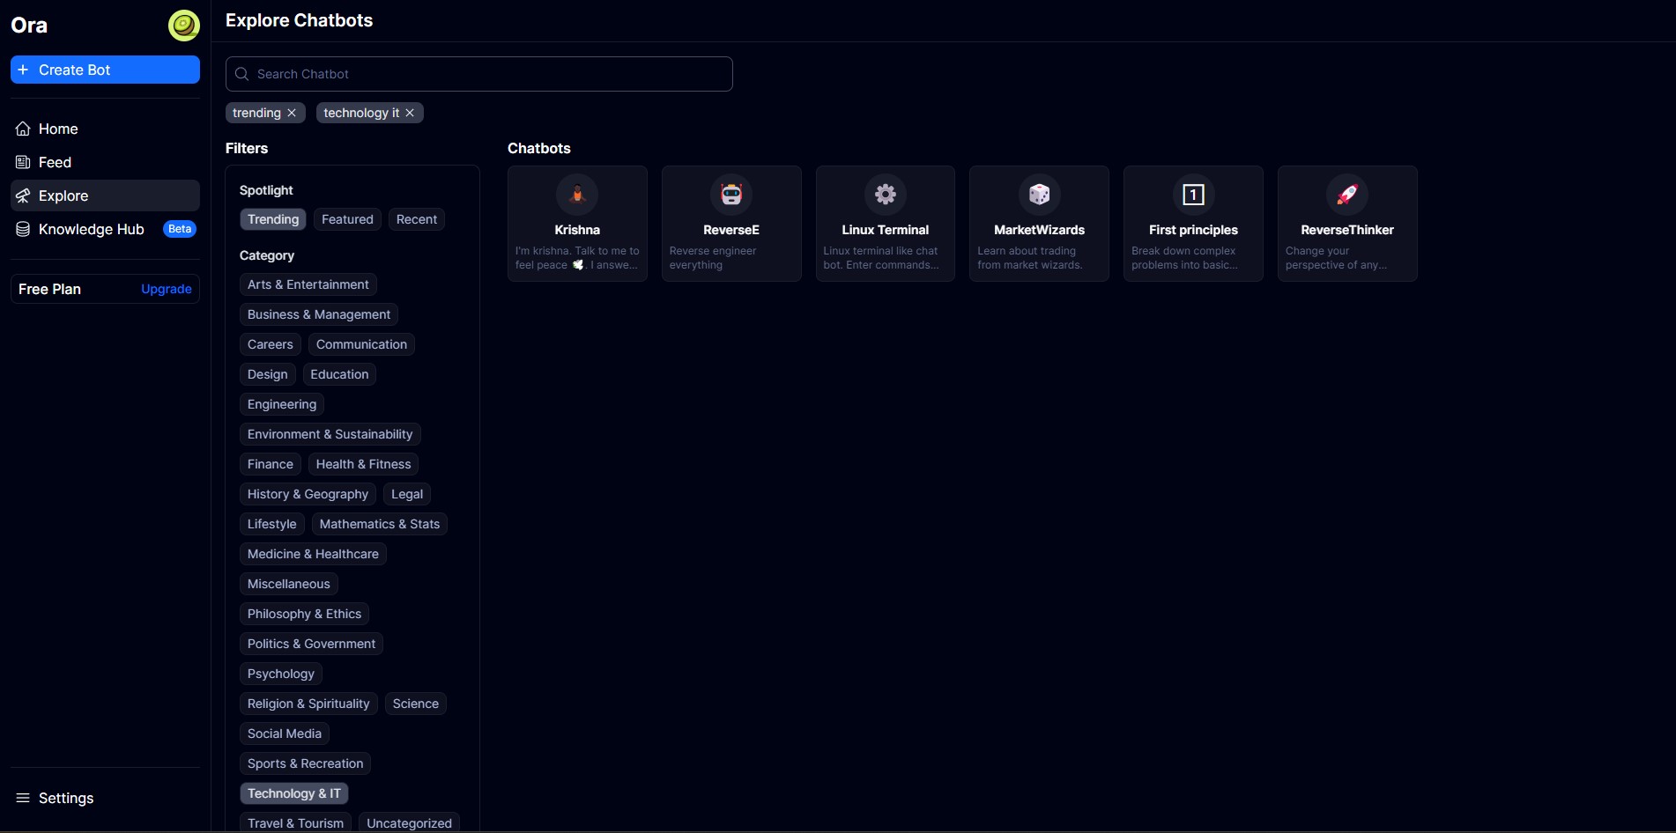This screenshot has height=833, width=1676.
Task: Open the Upgrade plan link
Action: [167, 289]
